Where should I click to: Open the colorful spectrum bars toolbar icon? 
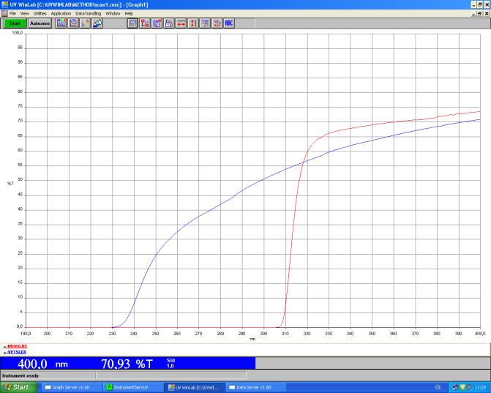[x=61, y=23]
